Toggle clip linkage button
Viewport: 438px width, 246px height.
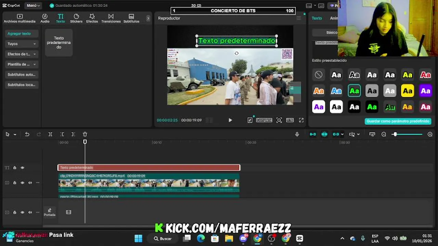[336, 134]
